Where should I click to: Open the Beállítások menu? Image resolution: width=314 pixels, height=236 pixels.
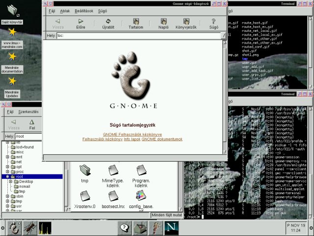click(84, 11)
